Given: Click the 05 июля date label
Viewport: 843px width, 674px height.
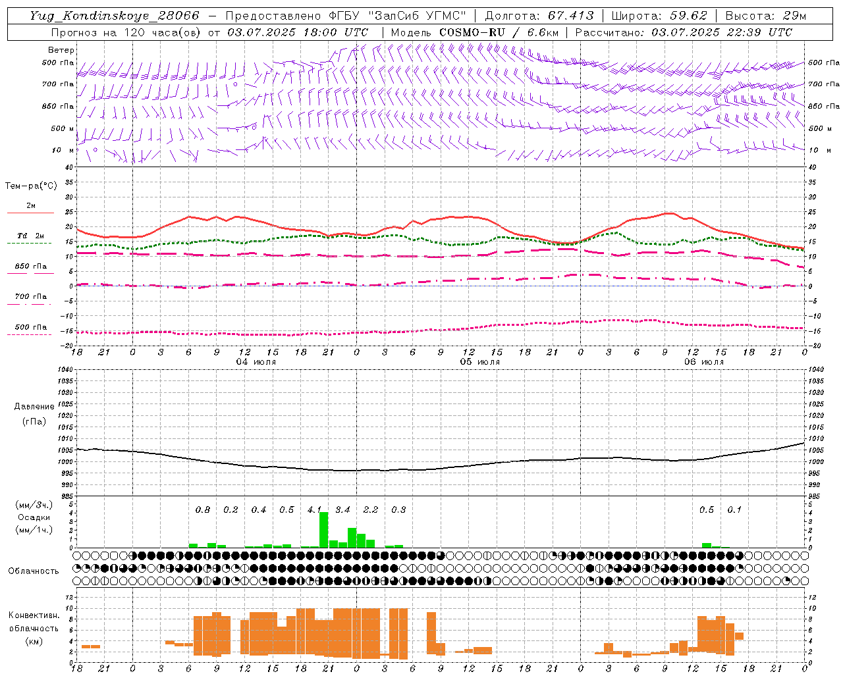Looking at the screenshot, I should (480, 362).
